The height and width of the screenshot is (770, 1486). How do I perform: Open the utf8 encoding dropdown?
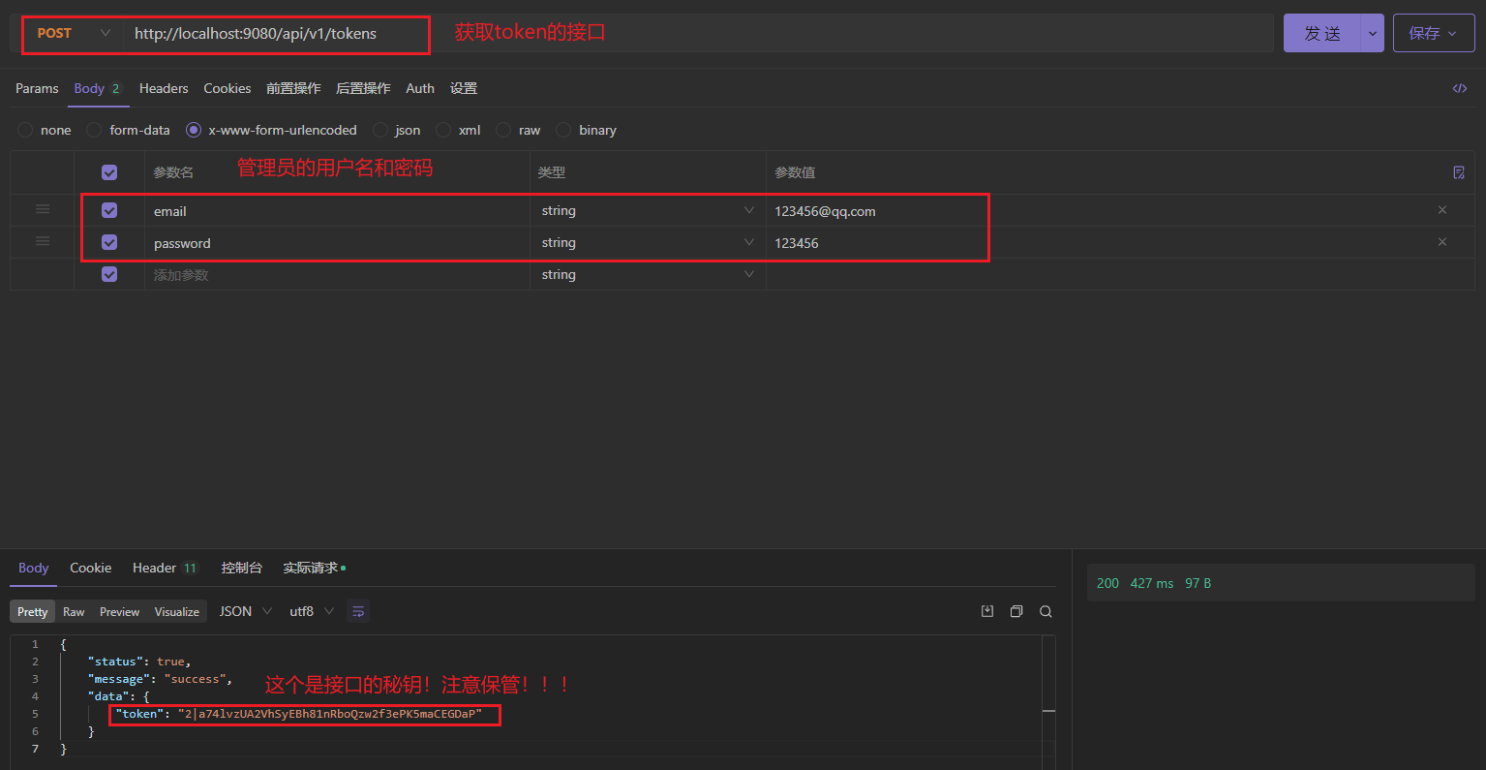pos(312,611)
